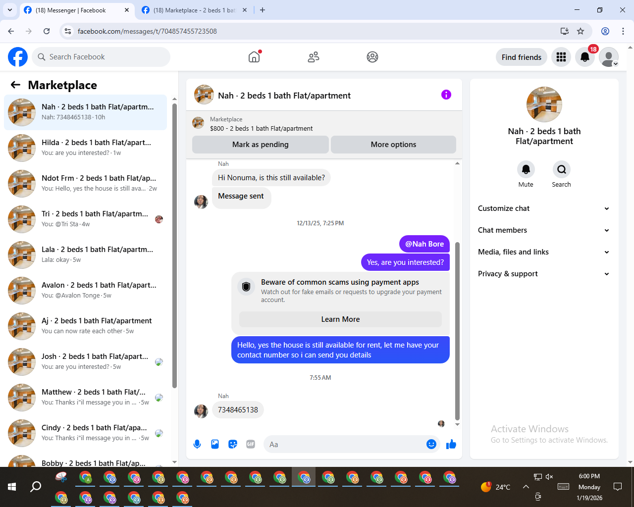Open listing thumbnail in right panel

click(x=544, y=104)
